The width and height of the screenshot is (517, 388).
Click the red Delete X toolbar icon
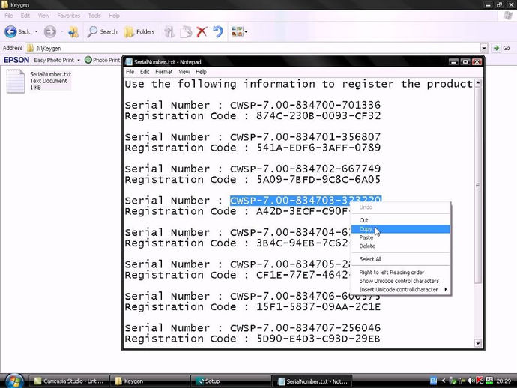[x=202, y=32]
